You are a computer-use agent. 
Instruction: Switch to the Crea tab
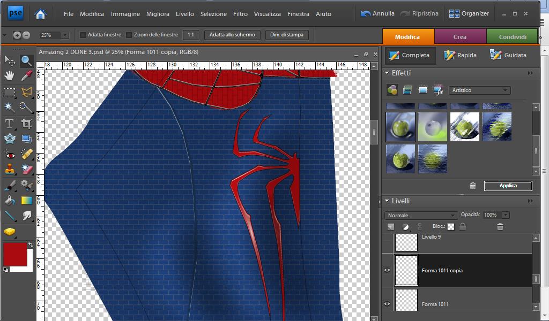[x=460, y=37]
